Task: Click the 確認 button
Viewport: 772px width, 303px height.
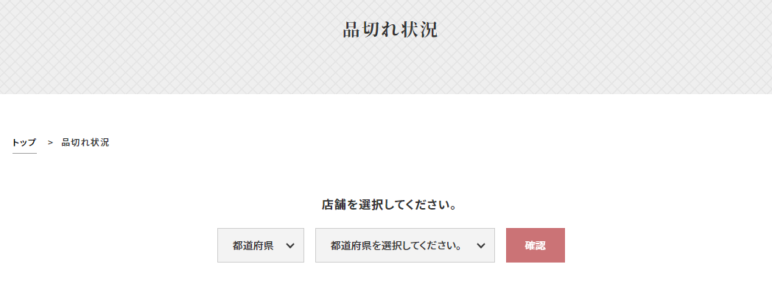Action: (x=536, y=245)
